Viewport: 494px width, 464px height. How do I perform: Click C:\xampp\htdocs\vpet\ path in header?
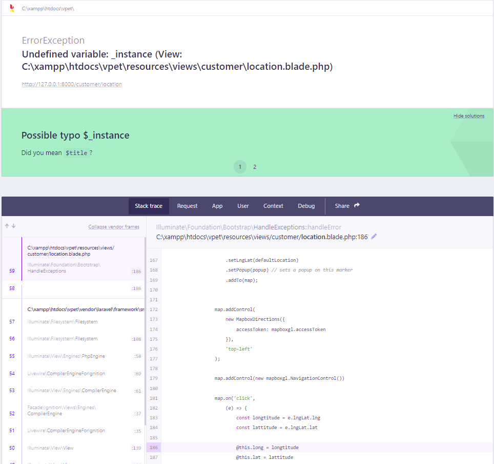[x=48, y=9]
